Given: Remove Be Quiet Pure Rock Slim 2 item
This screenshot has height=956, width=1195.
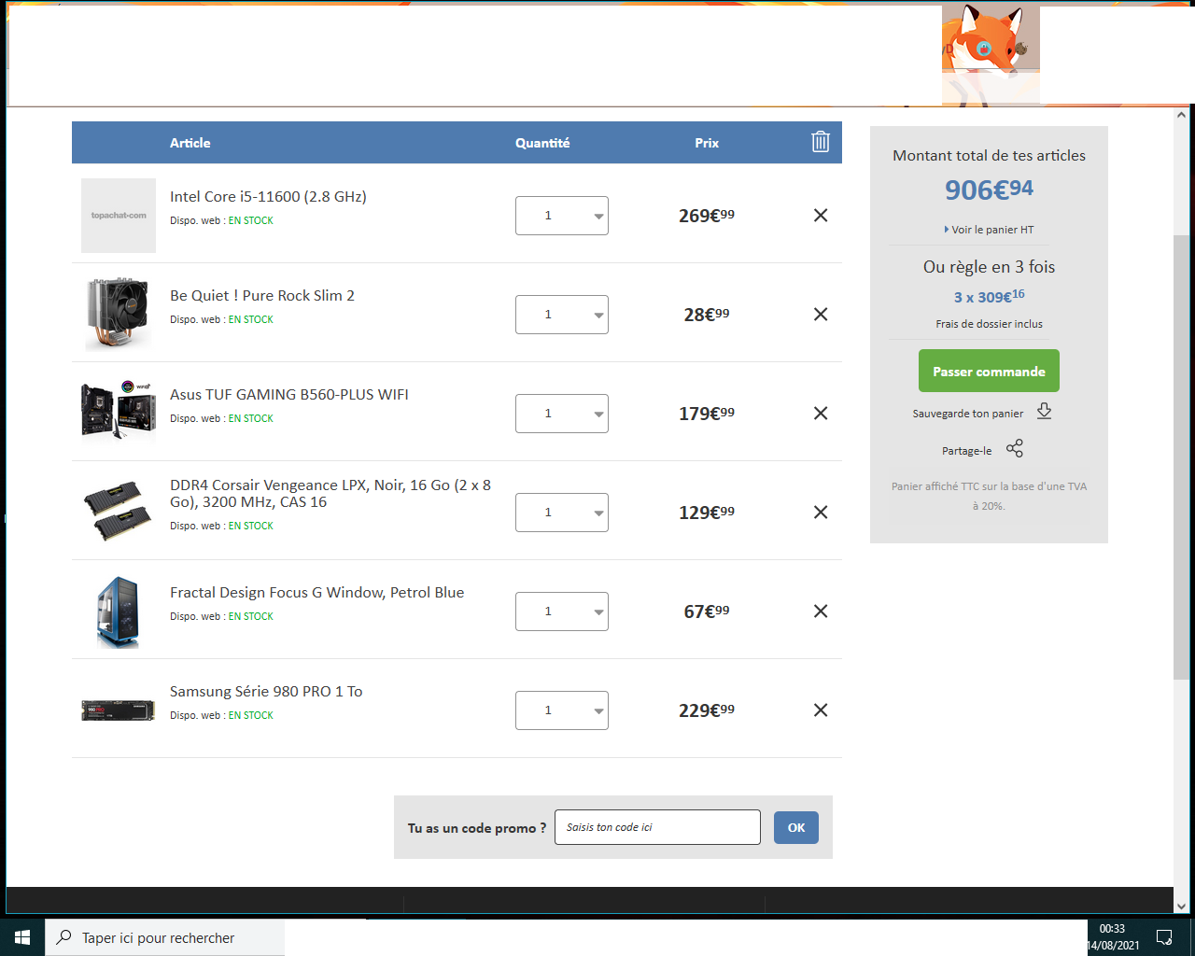Looking at the screenshot, I should tap(821, 315).
